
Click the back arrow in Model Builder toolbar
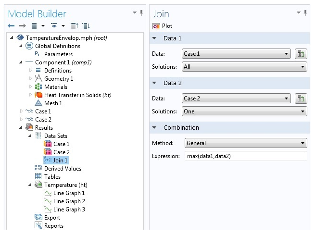[11, 25]
